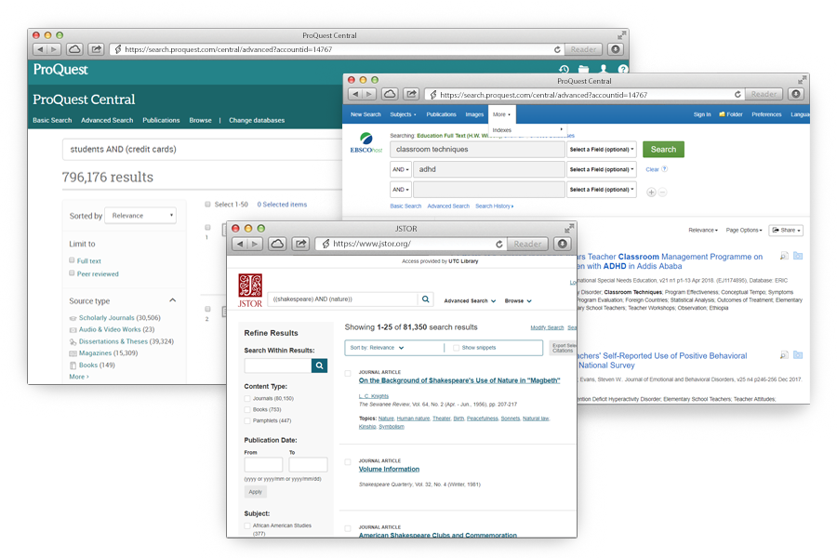Open Share button in EBSCO results
The image size is (837, 558).
[786, 230]
